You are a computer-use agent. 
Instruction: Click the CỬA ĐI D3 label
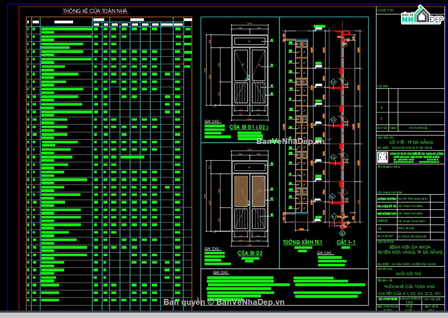(x=250, y=253)
